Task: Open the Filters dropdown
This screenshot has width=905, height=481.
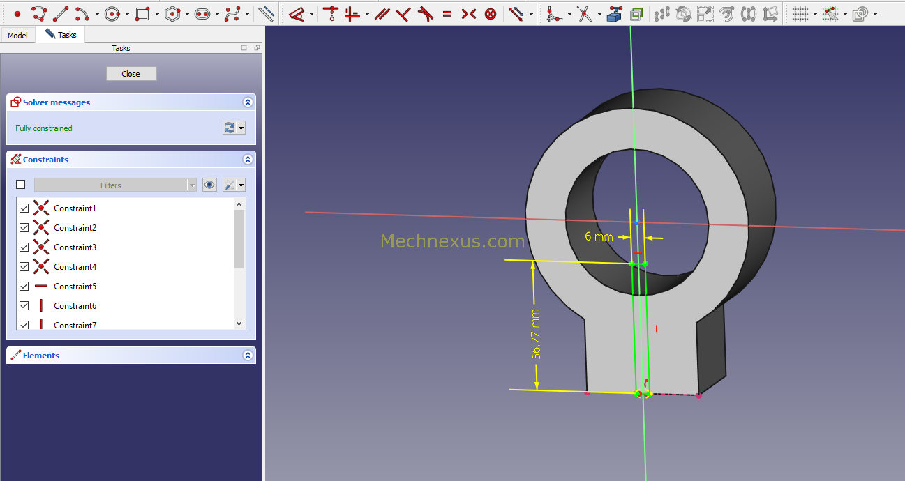Action: tap(192, 184)
